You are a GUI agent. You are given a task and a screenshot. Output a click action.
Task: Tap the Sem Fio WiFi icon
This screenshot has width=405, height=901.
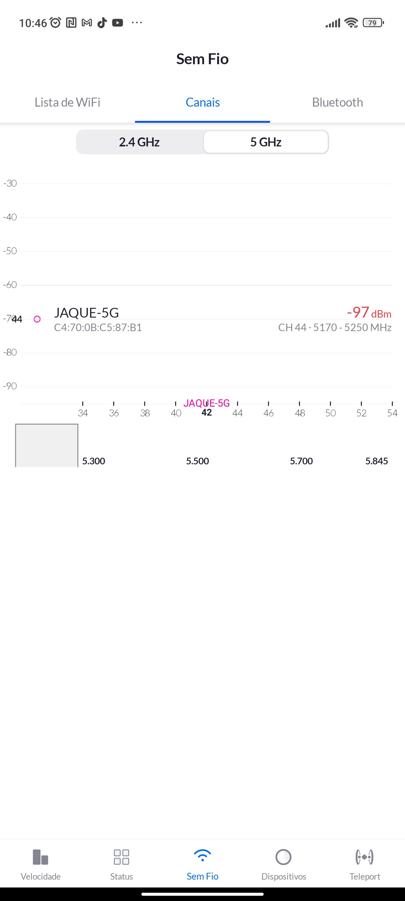click(x=202, y=856)
